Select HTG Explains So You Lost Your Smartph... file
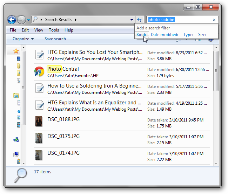This screenshot has width=228, height=194. tap(122, 55)
